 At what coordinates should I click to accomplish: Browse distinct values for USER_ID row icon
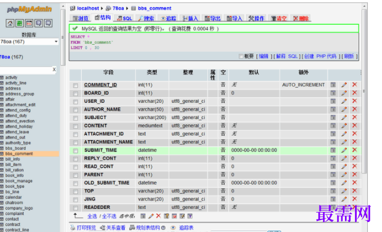[x=333, y=101]
